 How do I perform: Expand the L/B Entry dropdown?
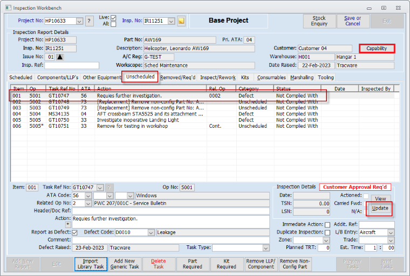[391, 233]
